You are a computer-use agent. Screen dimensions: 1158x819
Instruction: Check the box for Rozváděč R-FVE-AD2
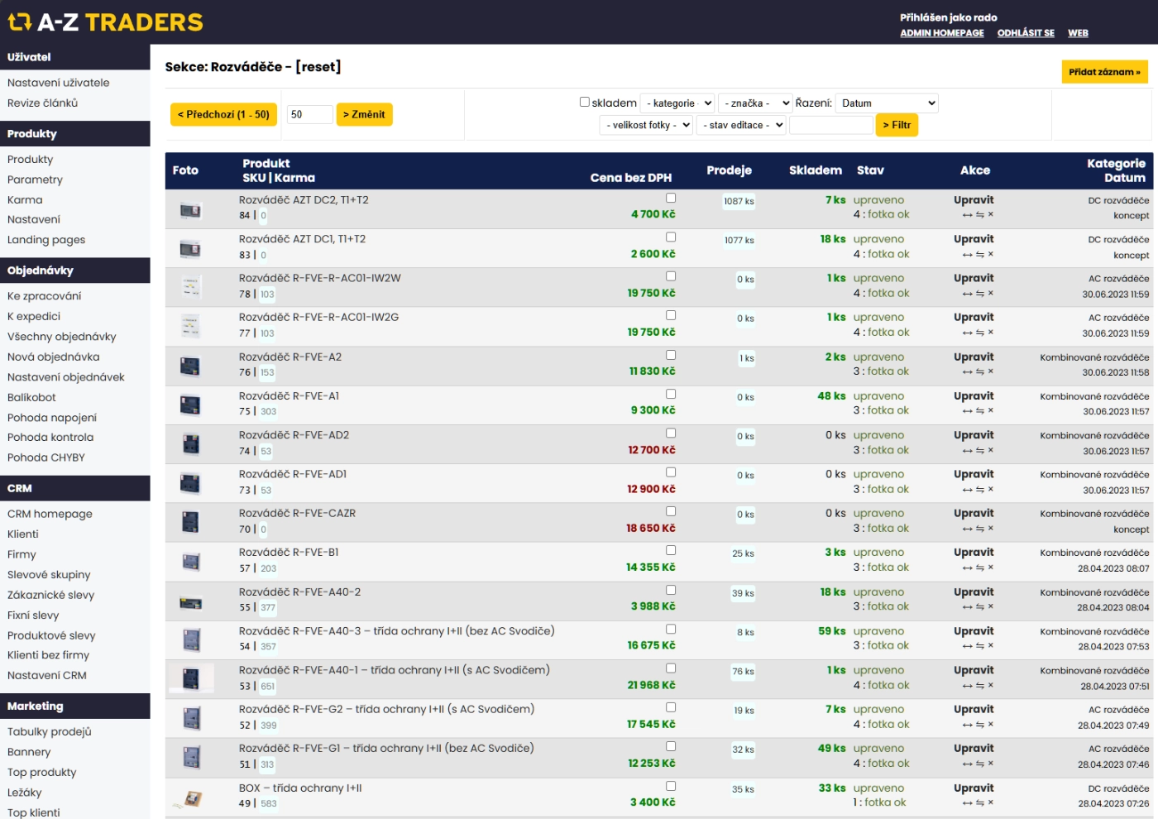(671, 433)
